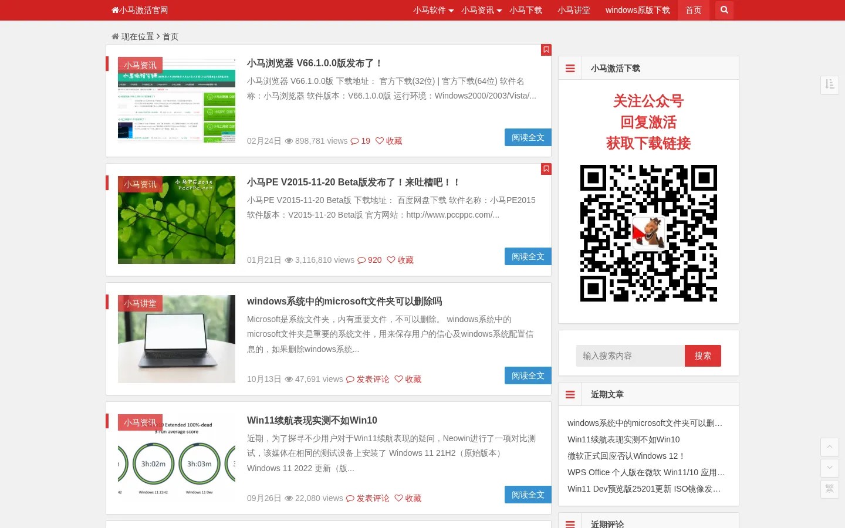Image resolution: width=845 pixels, height=528 pixels.
Task: Click the 首页 breadcrumb link
Action: [x=171, y=36]
